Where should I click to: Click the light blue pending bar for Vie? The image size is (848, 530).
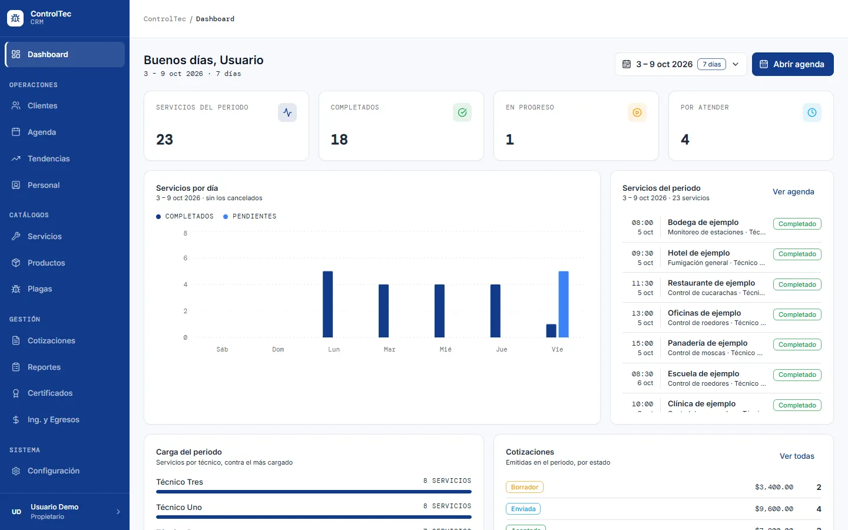[x=564, y=304]
